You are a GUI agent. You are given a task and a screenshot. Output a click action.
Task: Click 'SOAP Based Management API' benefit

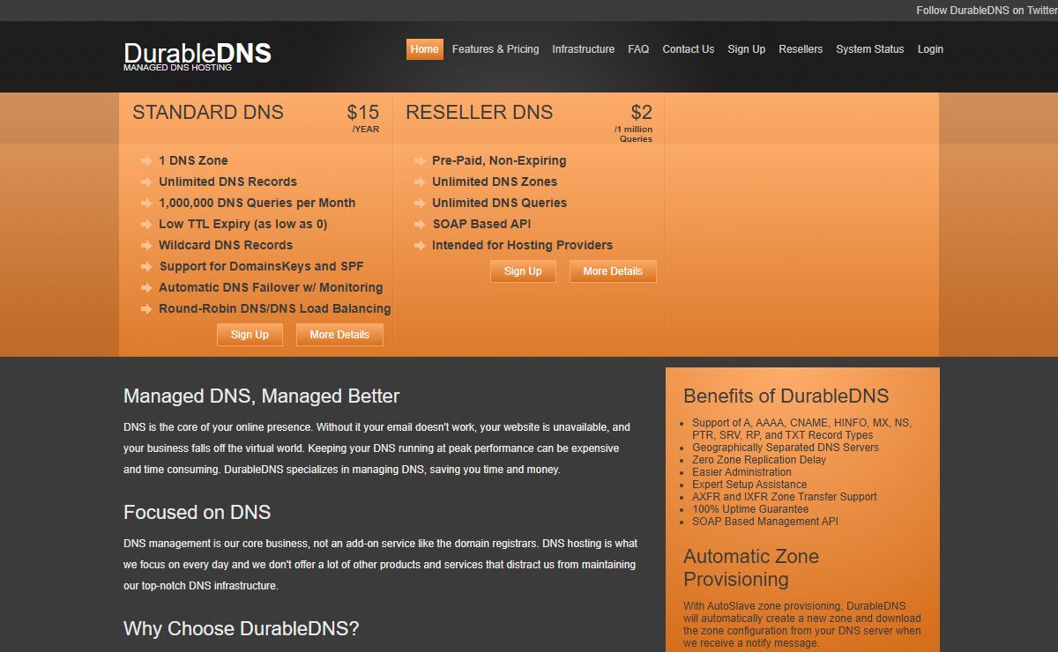coord(765,522)
